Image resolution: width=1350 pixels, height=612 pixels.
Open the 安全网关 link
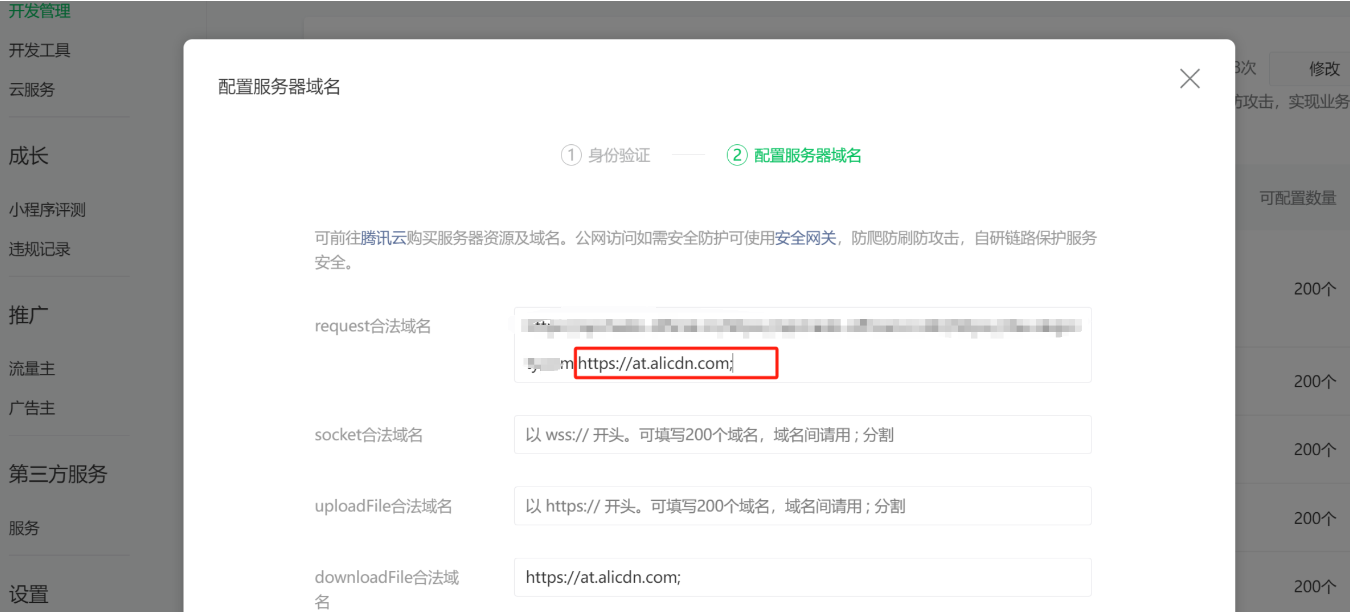pyautogui.click(x=805, y=238)
